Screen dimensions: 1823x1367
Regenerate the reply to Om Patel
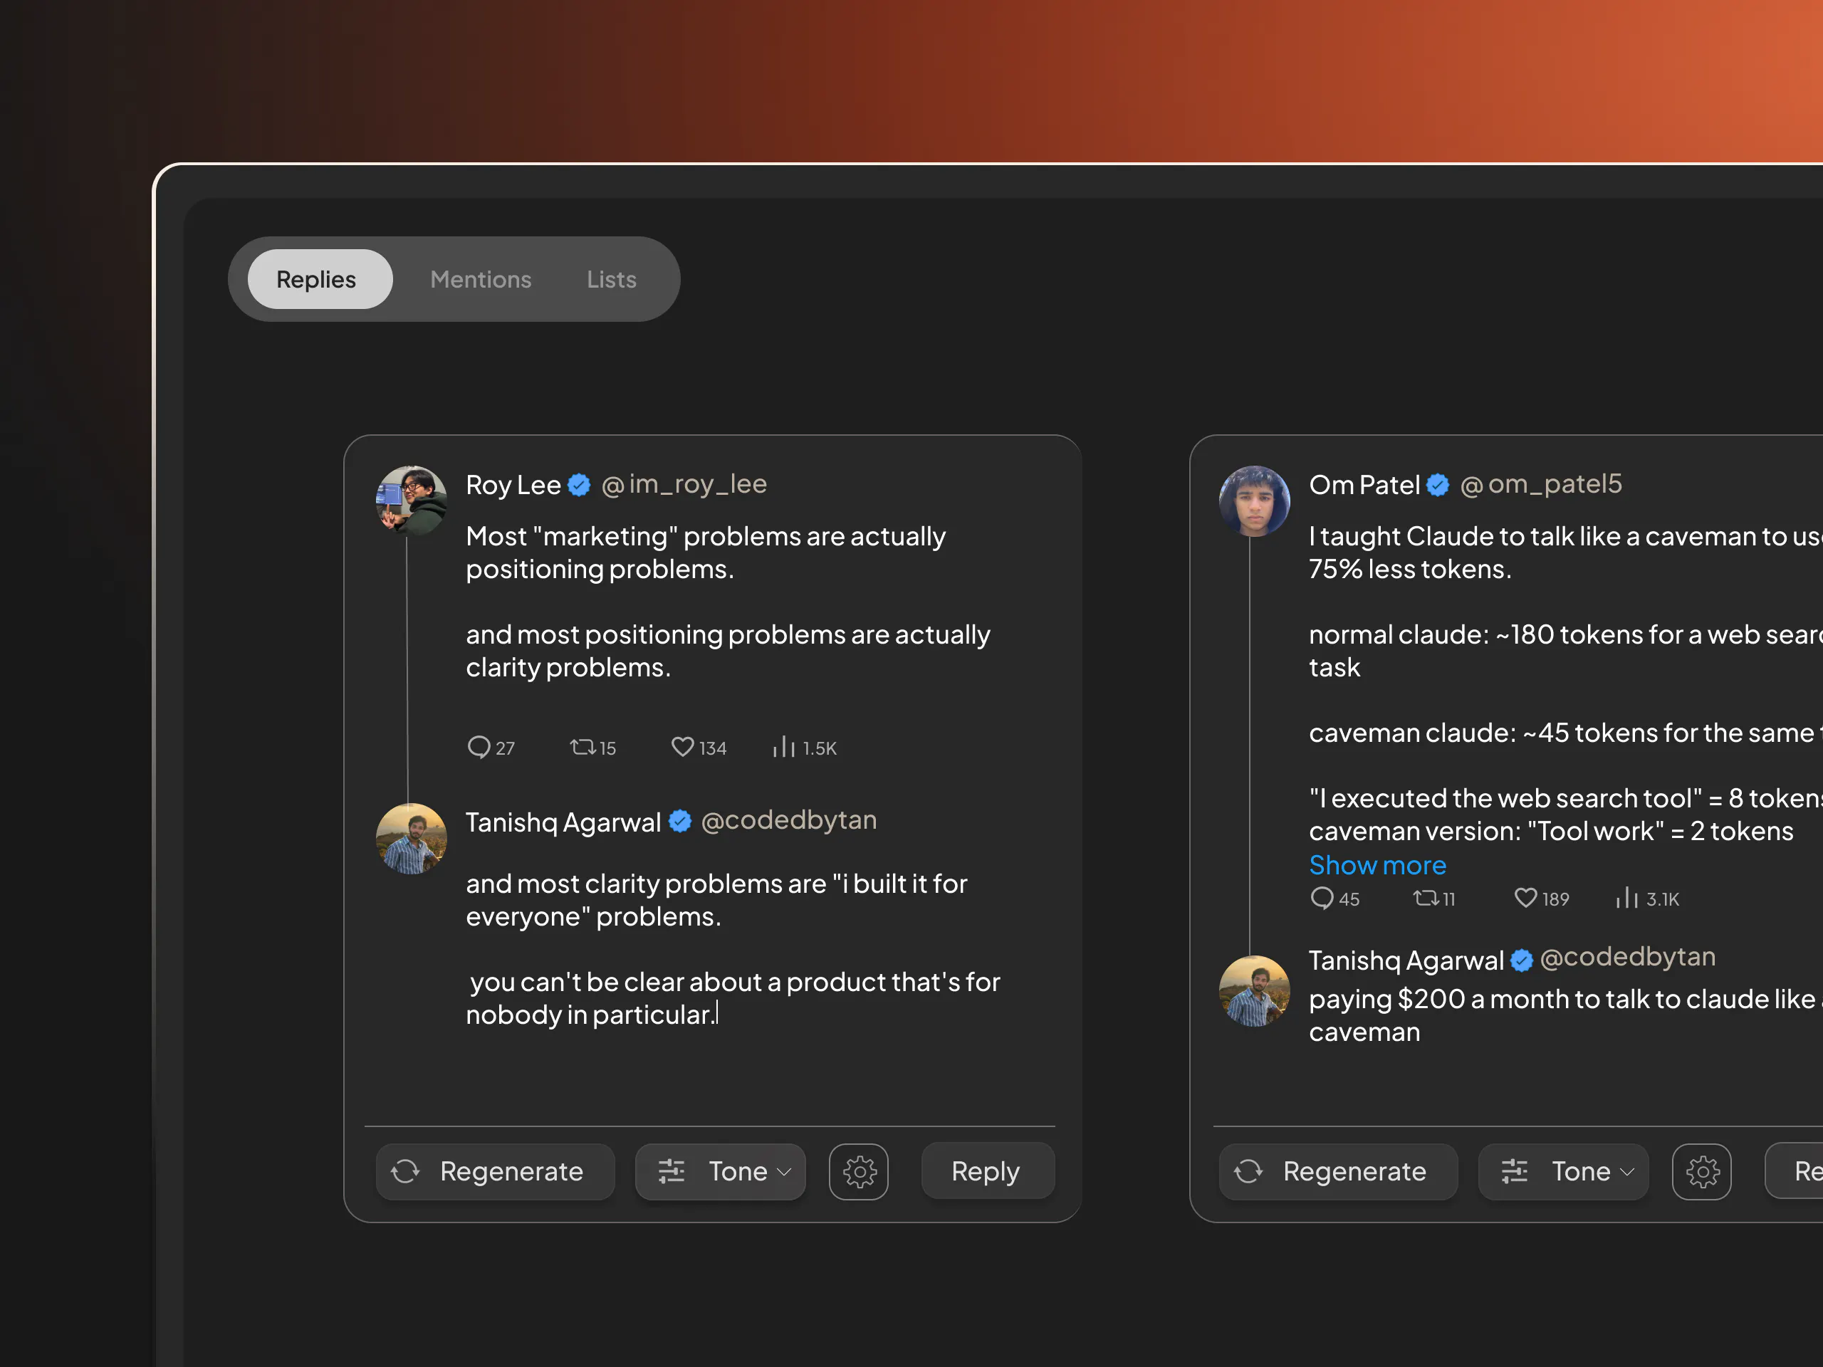pyautogui.click(x=1338, y=1172)
